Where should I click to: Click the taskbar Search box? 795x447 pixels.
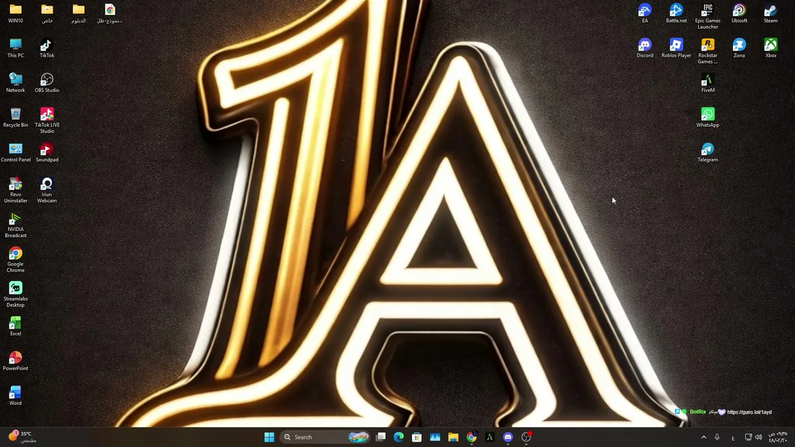coord(325,437)
